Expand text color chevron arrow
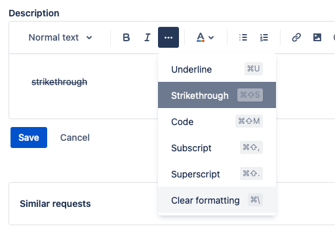335x239 pixels. coord(211,37)
